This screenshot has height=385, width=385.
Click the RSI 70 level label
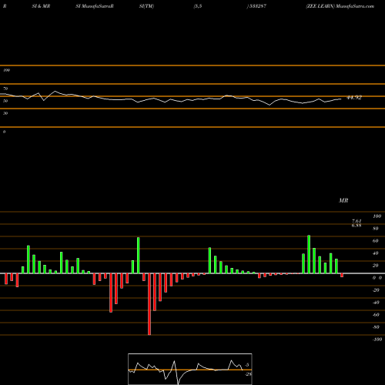[5, 89]
